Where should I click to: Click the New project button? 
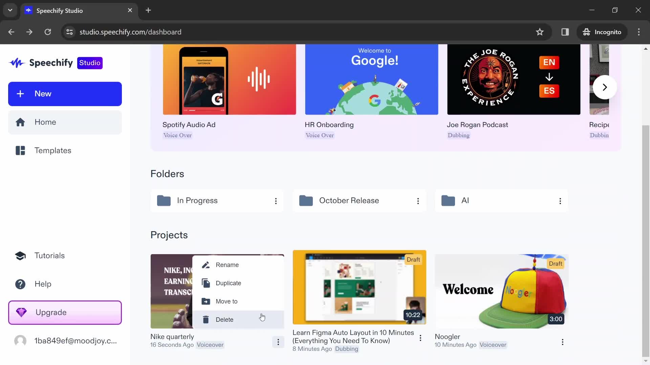[x=65, y=94]
